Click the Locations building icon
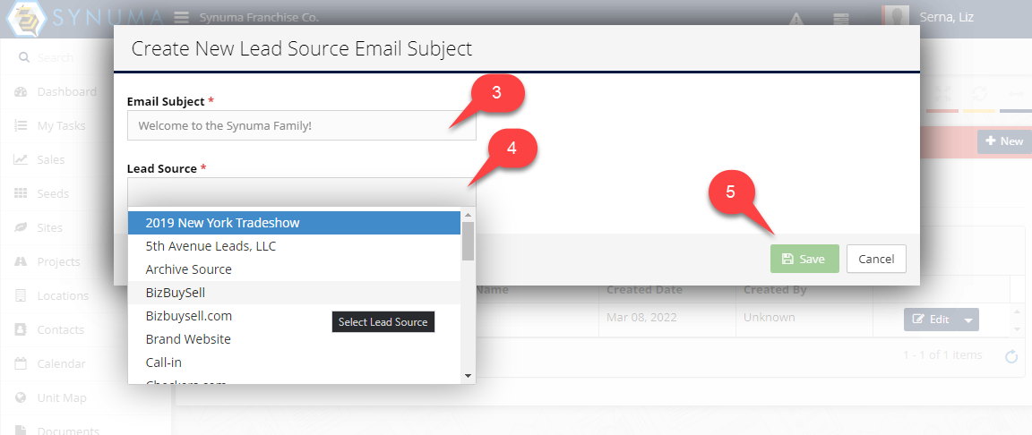Viewport: 1032px width, 435px height. click(21, 295)
